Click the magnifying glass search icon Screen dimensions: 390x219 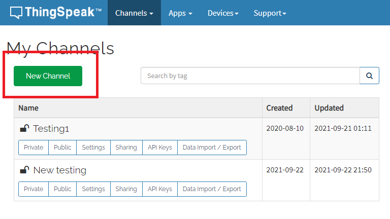click(x=369, y=76)
